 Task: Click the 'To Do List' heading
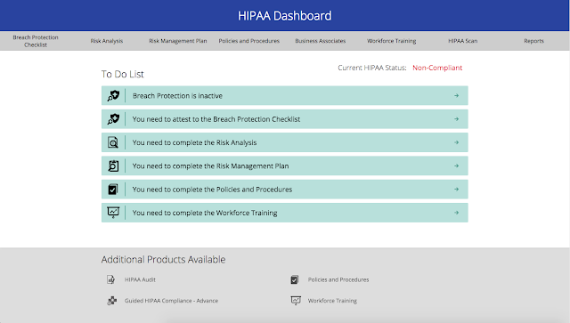click(123, 74)
